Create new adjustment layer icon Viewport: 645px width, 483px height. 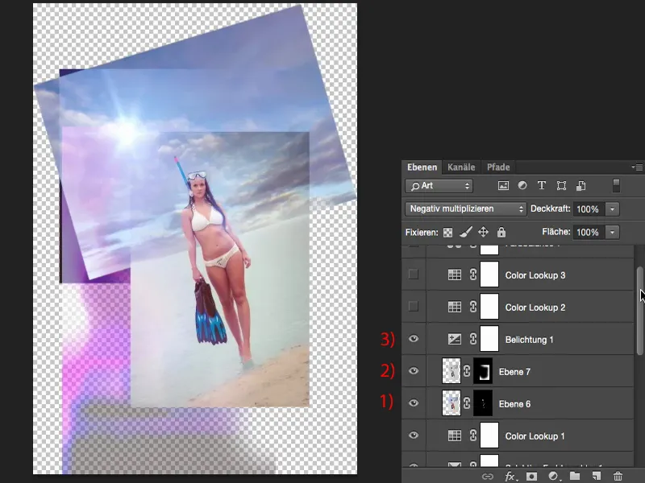tap(553, 477)
